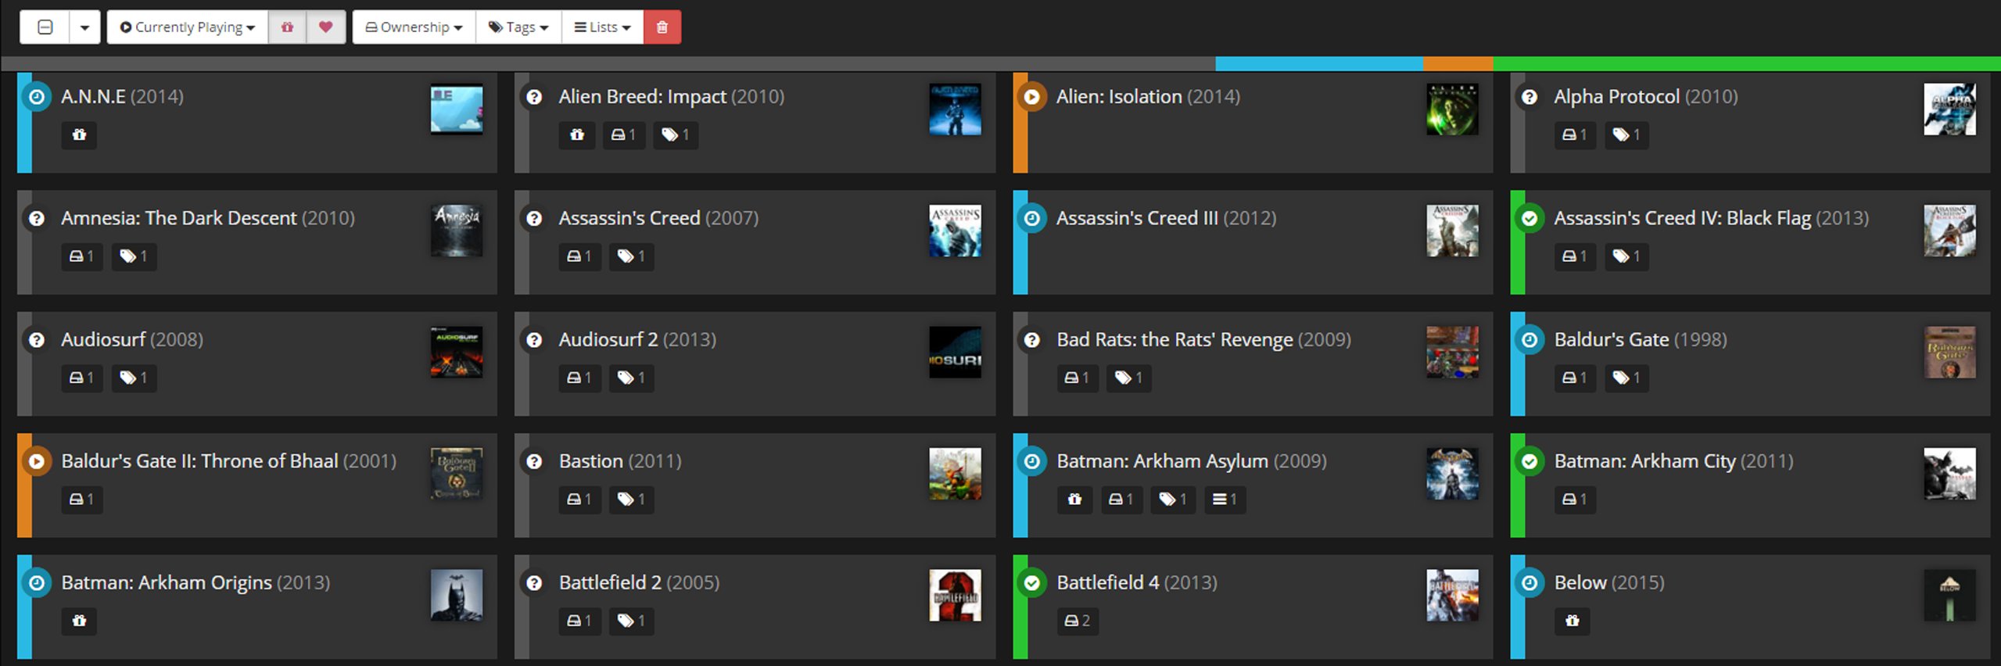Screen dimensions: 2001x666
Task: Click the A.N.N.E cover thumbnail
Action: (457, 110)
